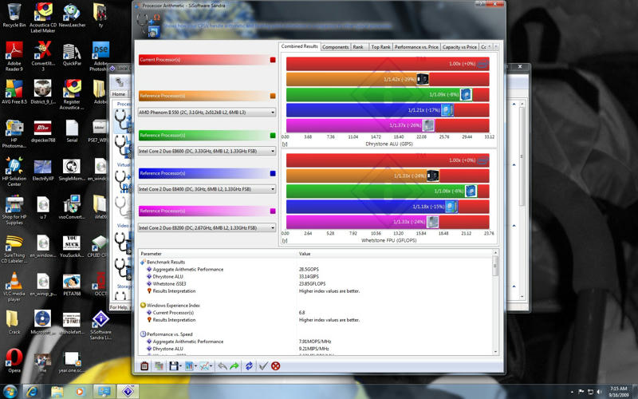Open AVG Free 8.5 desktop shortcut
The width and height of the screenshot is (638, 399).
(x=14, y=92)
